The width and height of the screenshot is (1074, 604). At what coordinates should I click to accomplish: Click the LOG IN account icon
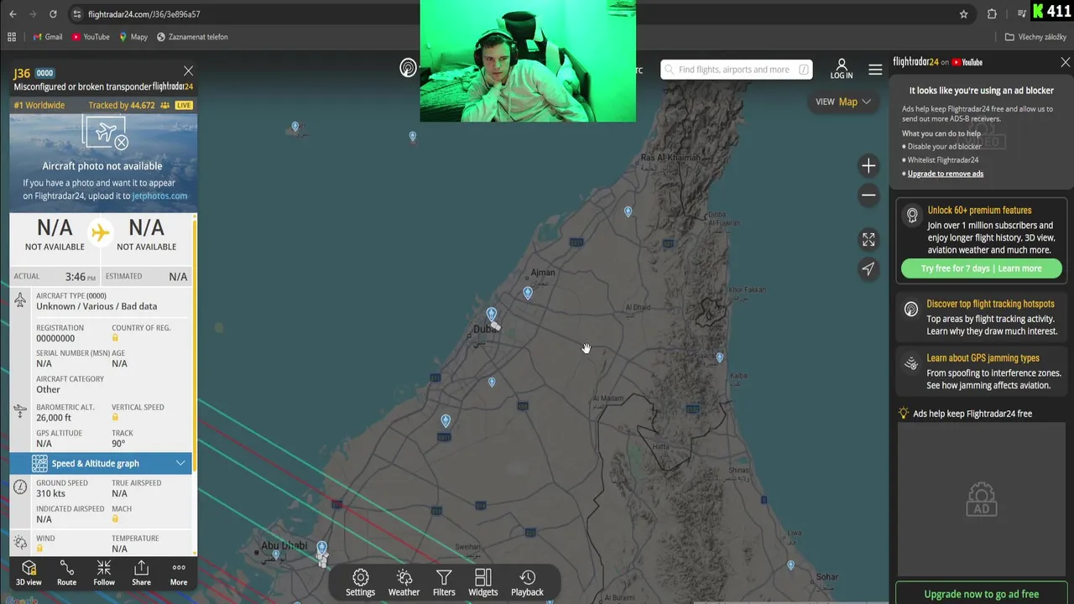842,69
